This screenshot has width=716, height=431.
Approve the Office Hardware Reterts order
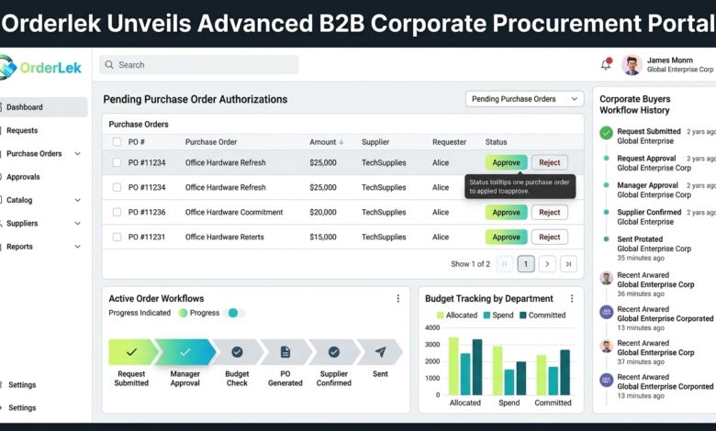[506, 237]
